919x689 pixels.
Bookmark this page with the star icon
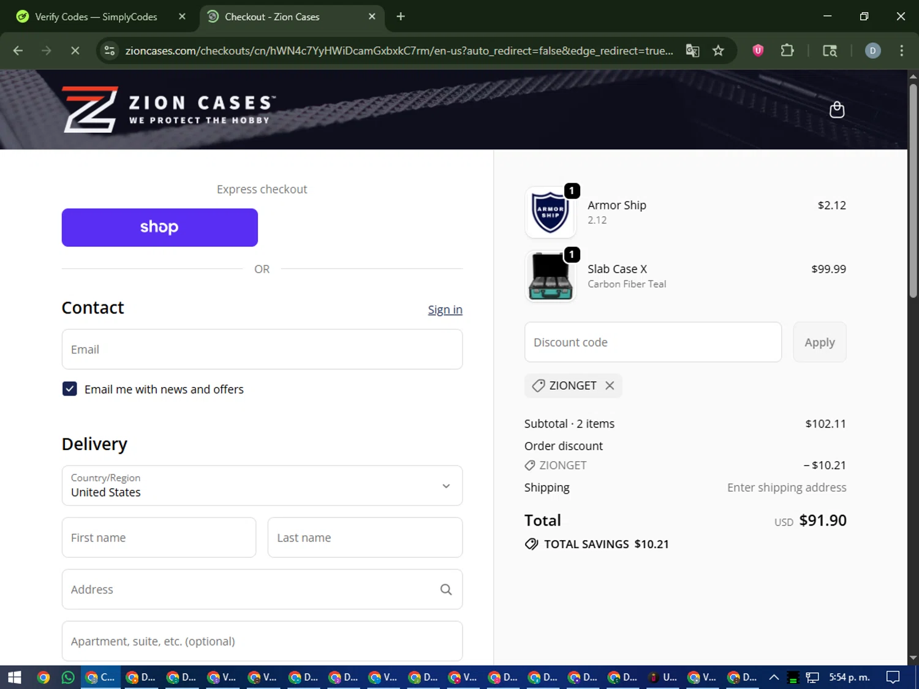tap(718, 51)
